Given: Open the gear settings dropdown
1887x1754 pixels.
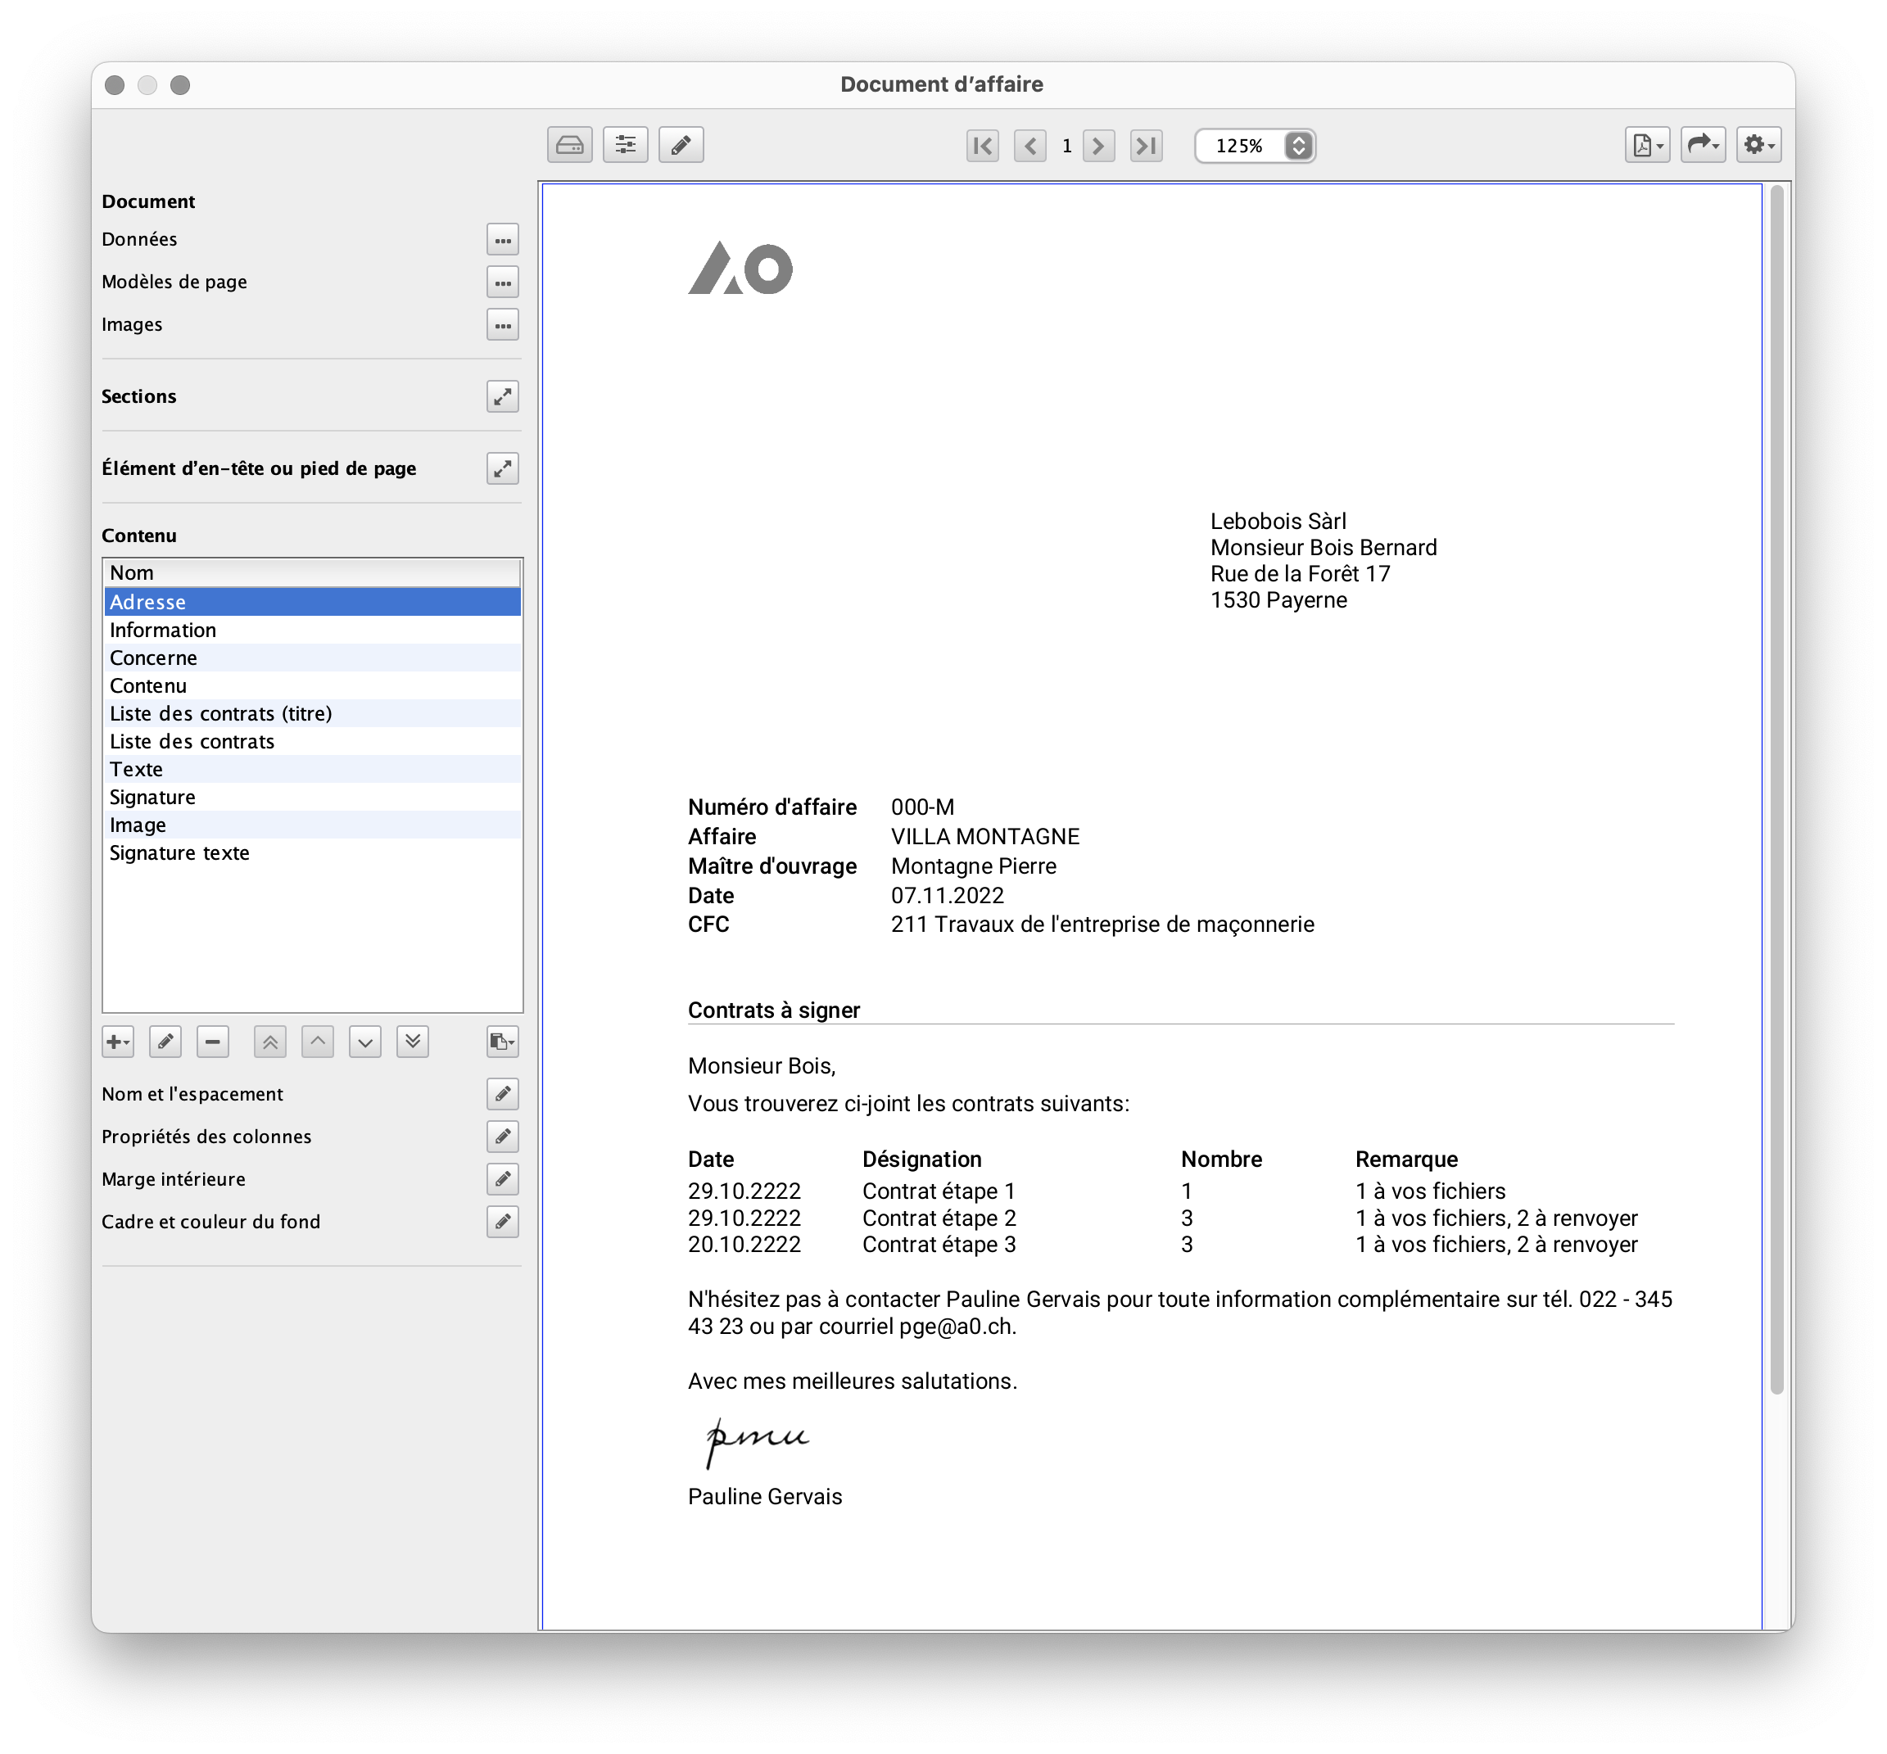Looking at the screenshot, I should (x=1759, y=145).
